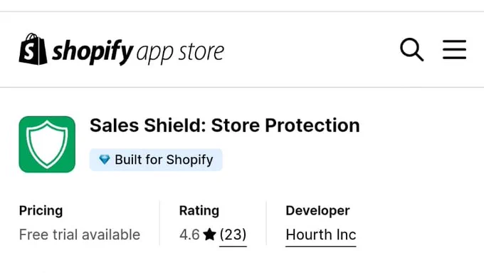Viewport: 484px width, 273px height.
Task: Click the shopify wordmark in header
Action: [x=93, y=51]
